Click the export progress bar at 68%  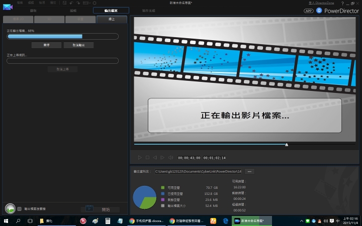tap(62, 37)
